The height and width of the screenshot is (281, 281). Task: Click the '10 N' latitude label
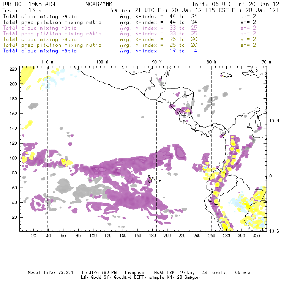coord(274,121)
